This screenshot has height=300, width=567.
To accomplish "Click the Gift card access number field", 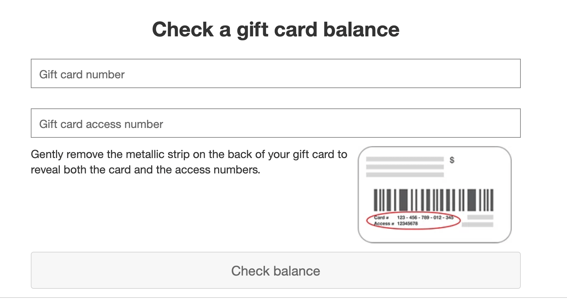I will [276, 123].
